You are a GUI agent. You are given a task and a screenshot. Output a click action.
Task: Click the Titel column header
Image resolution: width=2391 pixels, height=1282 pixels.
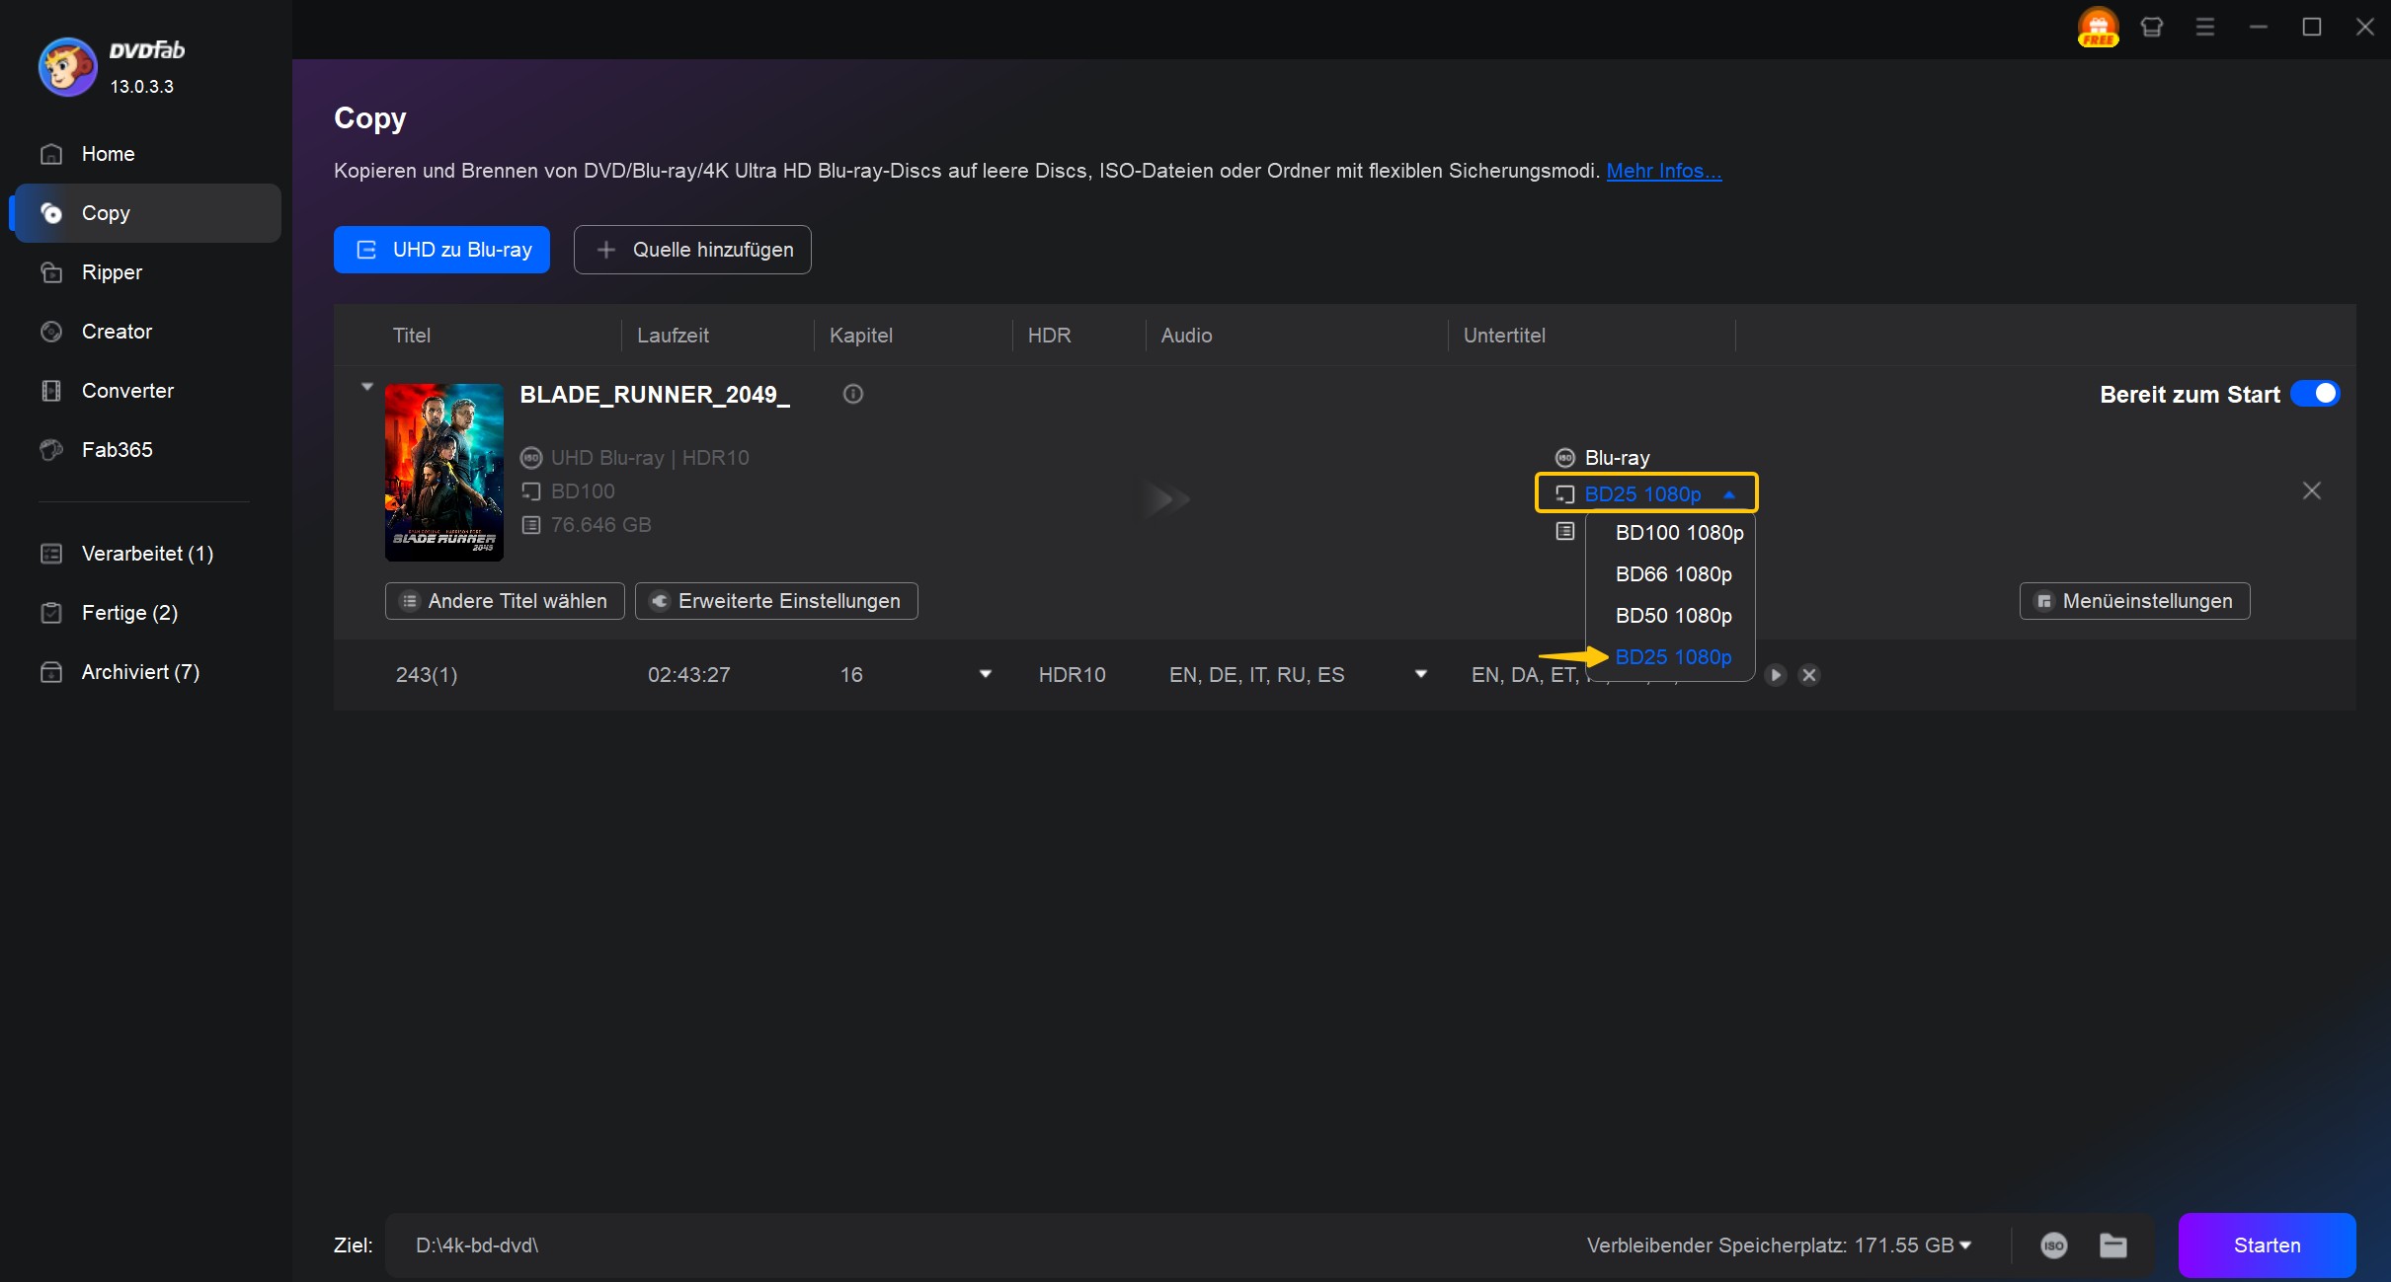click(x=411, y=336)
